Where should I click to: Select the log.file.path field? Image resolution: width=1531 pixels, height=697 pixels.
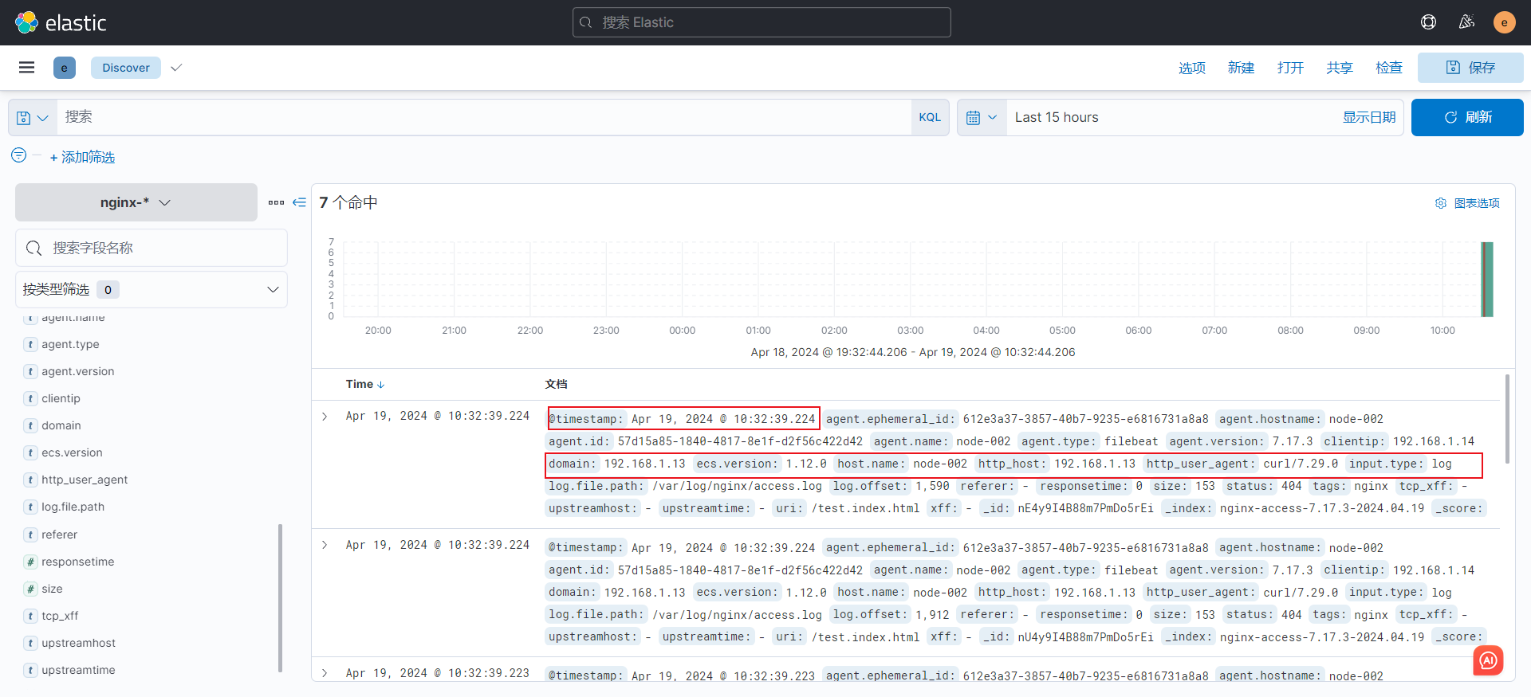[x=73, y=507]
